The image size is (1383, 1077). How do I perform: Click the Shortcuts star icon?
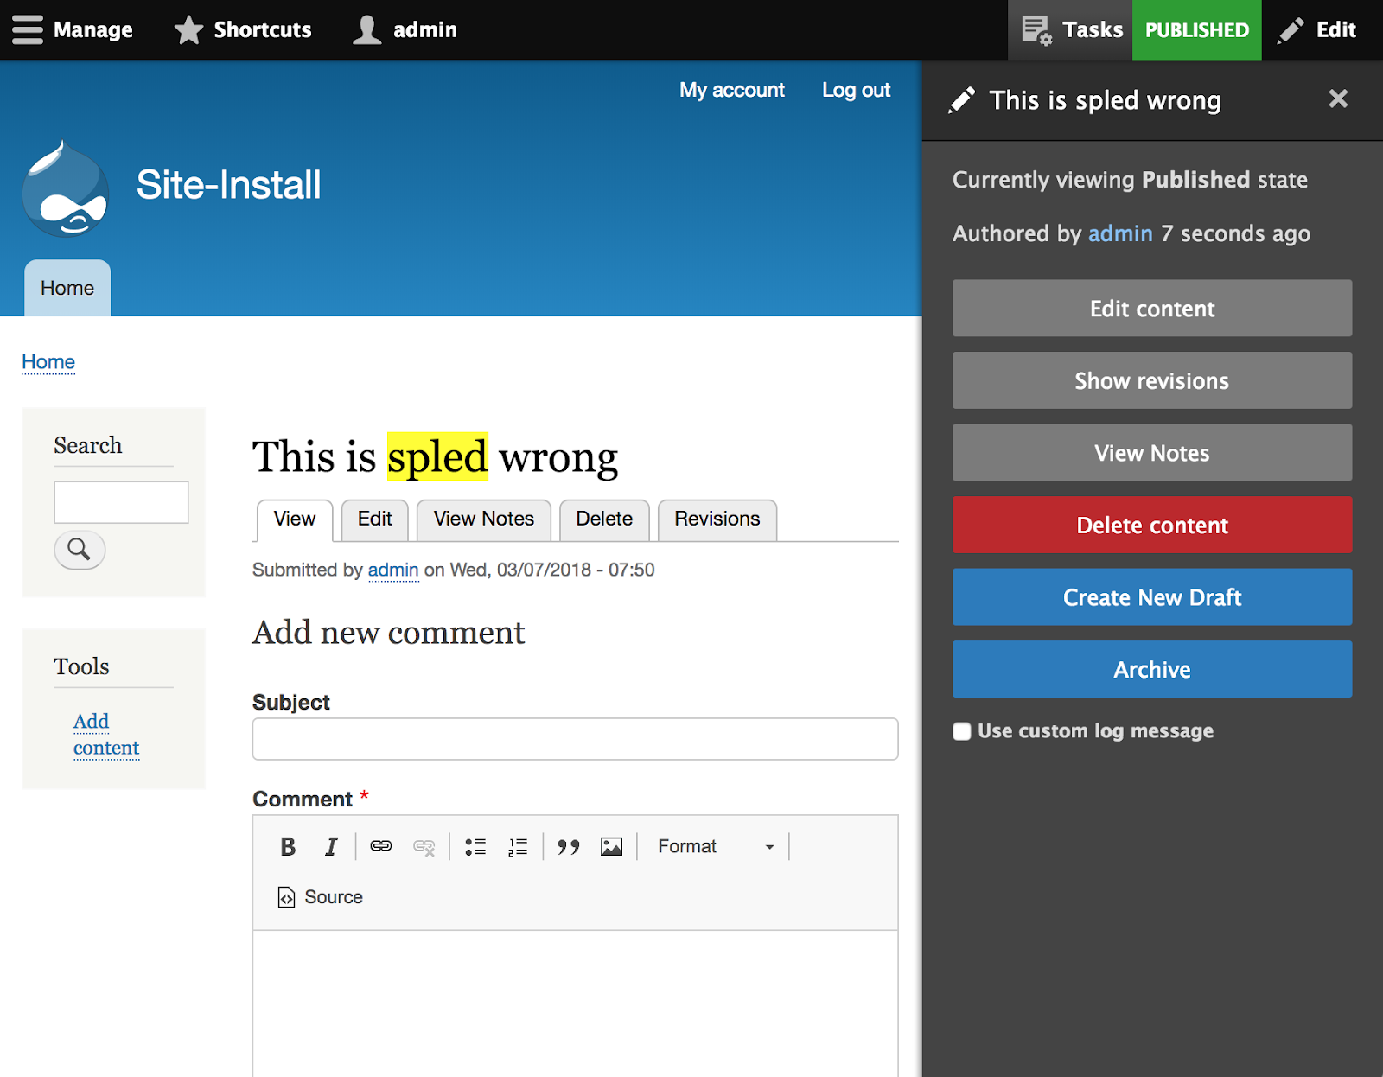188,29
